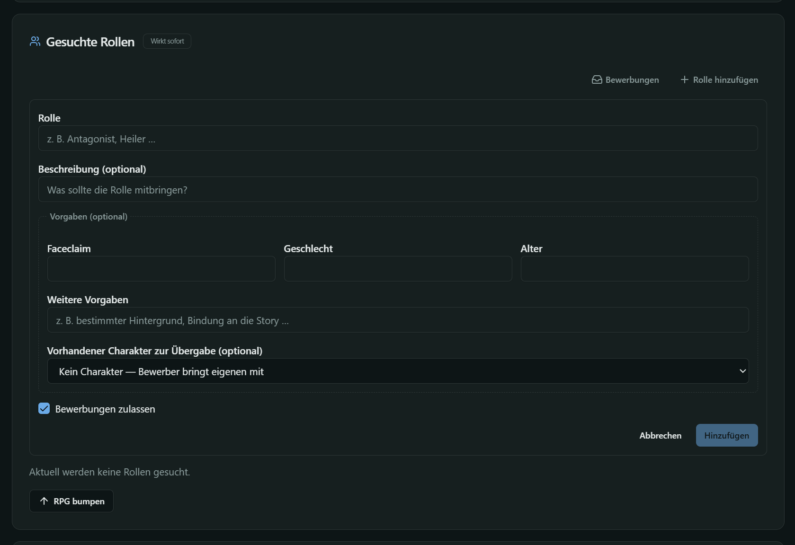The width and height of the screenshot is (795, 545).
Task: Click the people icon beside Gesuchte Rollen
Action: pos(35,42)
